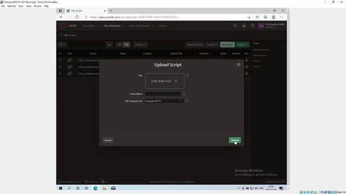
Task: Open the File Character Set dropdown
Action: pyautogui.click(x=164, y=101)
